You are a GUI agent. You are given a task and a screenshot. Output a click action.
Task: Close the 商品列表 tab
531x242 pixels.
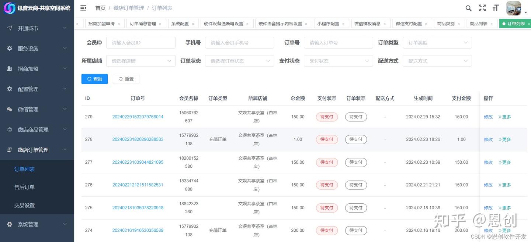tap(492, 24)
